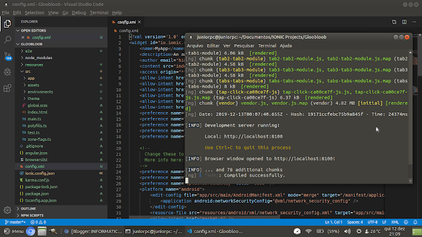Viewport: 422px width, 237px height.
Task: Open the Debug view in activity bar
Action: (x=7, y=72)
